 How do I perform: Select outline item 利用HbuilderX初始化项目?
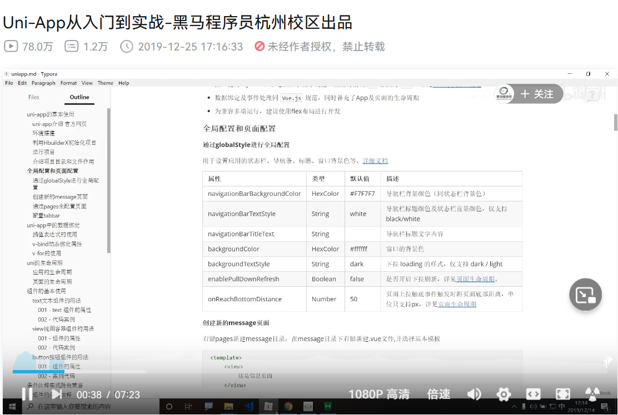coord(64,143)
